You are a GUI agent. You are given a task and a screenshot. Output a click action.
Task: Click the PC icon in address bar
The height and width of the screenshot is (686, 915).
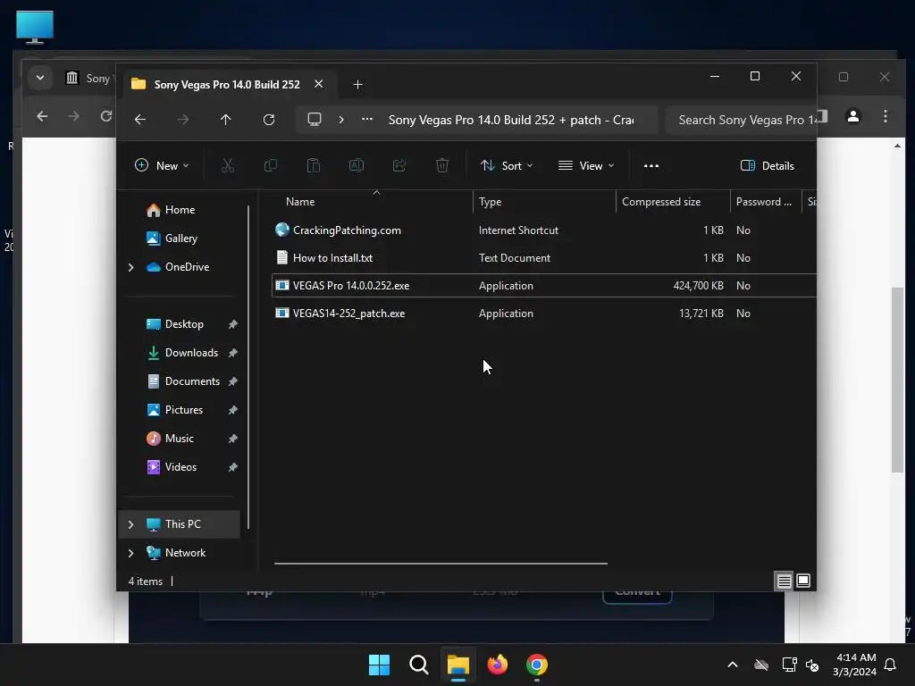click(315, 120)
